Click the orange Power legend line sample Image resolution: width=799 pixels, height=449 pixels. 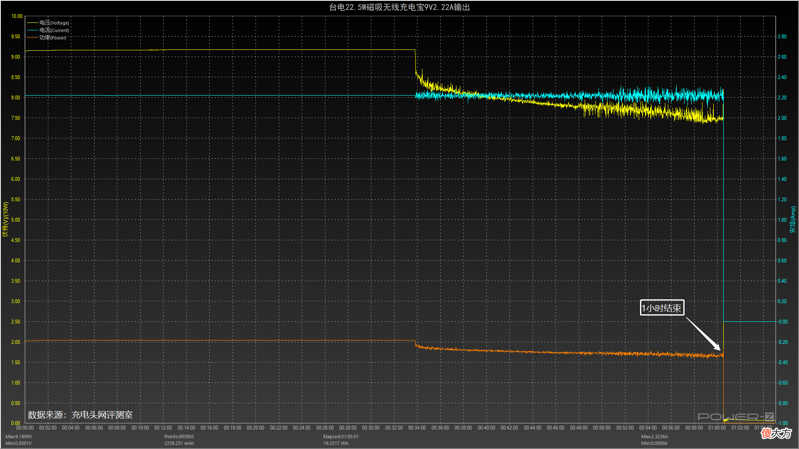coord(32,38)
